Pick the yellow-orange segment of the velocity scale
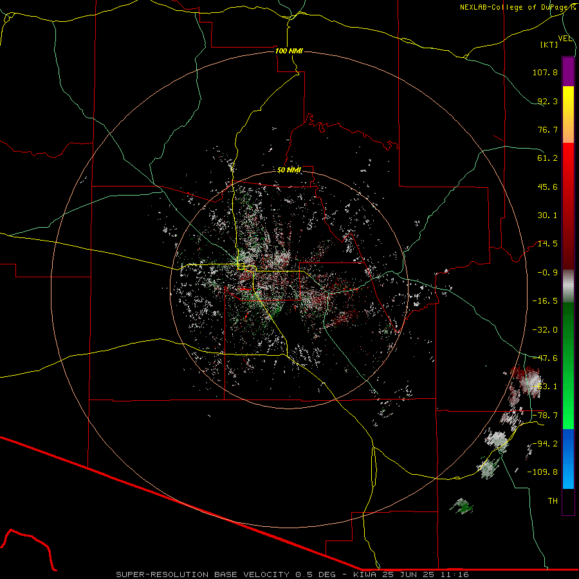The width and height of the screenshot is (579, 579). (x=568, y=115)
